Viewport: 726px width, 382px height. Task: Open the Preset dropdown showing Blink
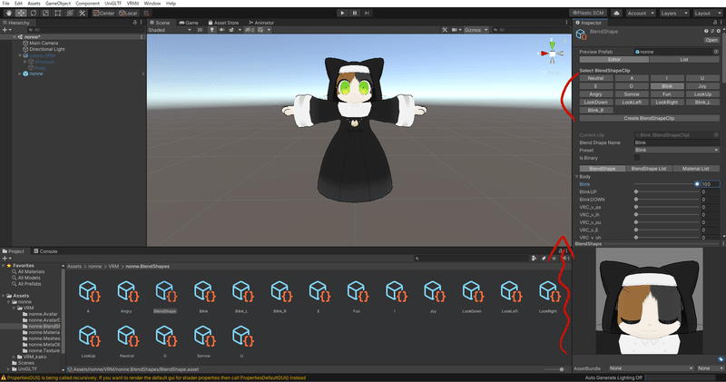[676, 150]
